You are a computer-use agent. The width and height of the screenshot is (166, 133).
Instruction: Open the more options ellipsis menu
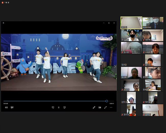[x=111, y=107]
